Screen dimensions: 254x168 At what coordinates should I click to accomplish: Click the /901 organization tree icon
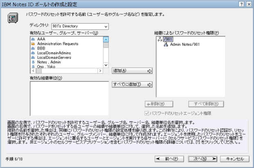tap(160, 39)
